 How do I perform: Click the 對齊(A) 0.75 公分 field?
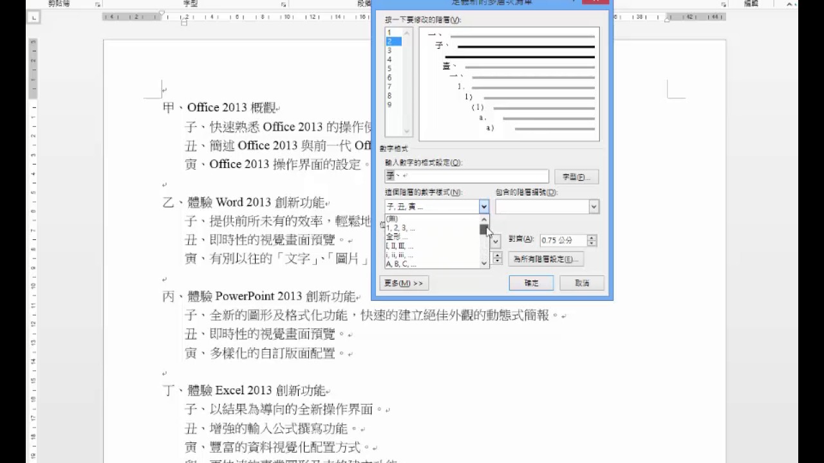coord(563,241)
